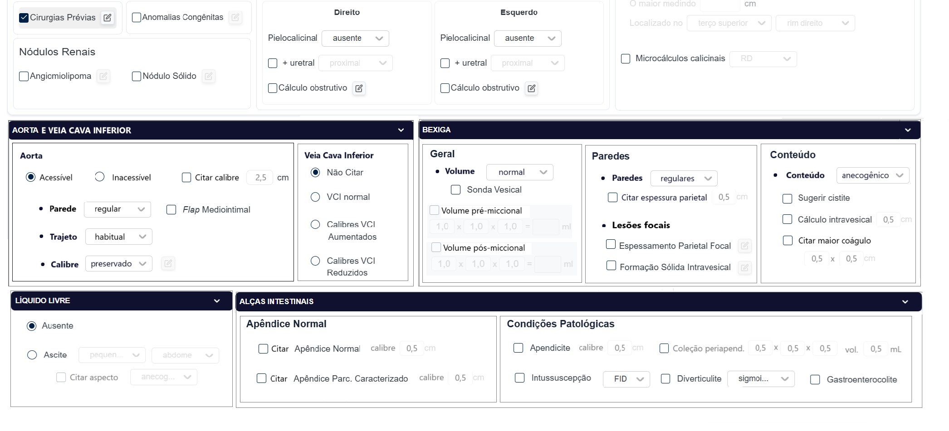Collapse the Bexiga section header

click(x=908, y=130)
